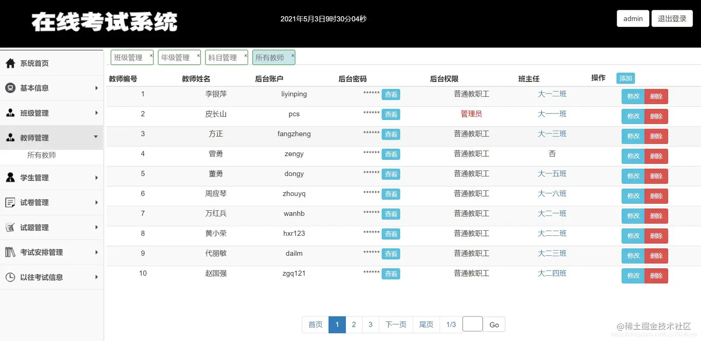Click the 退出登录 button
The image size is (701, 341).
pyautogui.click(x=672, y=19)
